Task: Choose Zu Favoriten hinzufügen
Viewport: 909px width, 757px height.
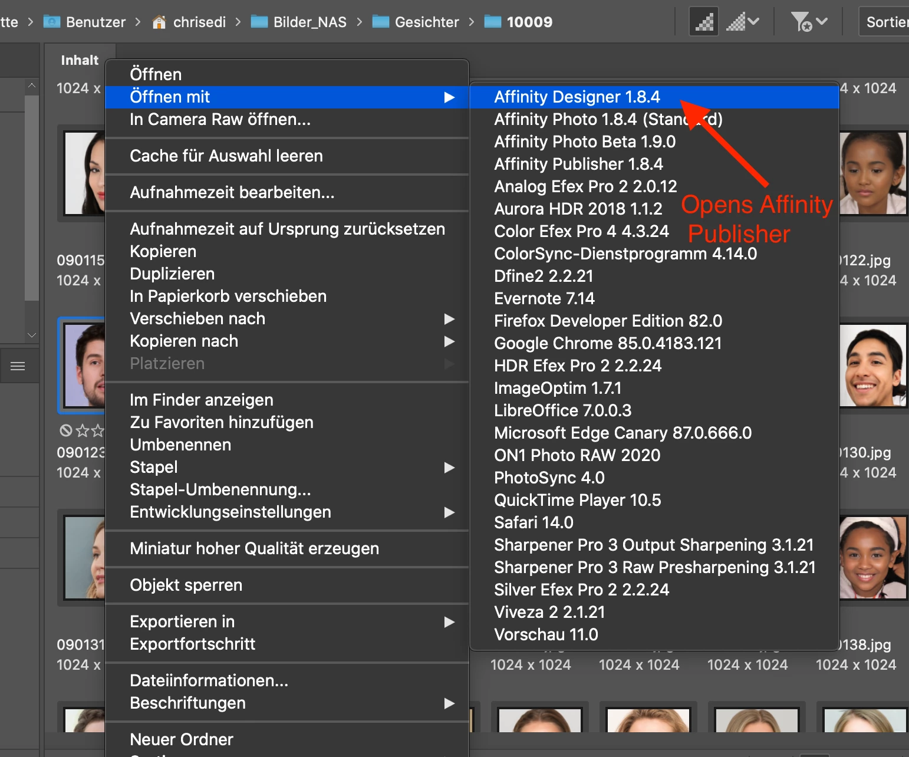Action: tap(287, 422)
